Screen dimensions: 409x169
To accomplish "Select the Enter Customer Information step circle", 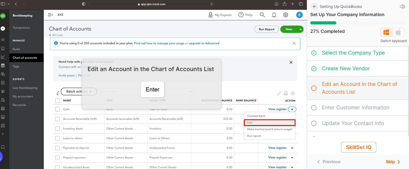I will pos(314,108).
